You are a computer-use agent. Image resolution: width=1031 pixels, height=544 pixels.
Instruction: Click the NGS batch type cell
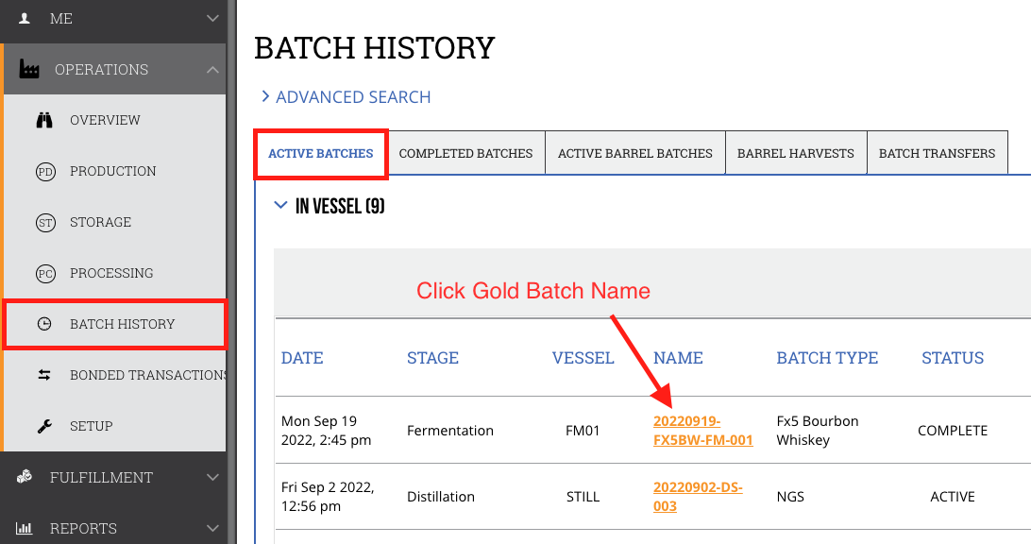point(790,497)
